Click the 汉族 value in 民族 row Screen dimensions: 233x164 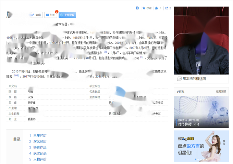coord(30,97)
